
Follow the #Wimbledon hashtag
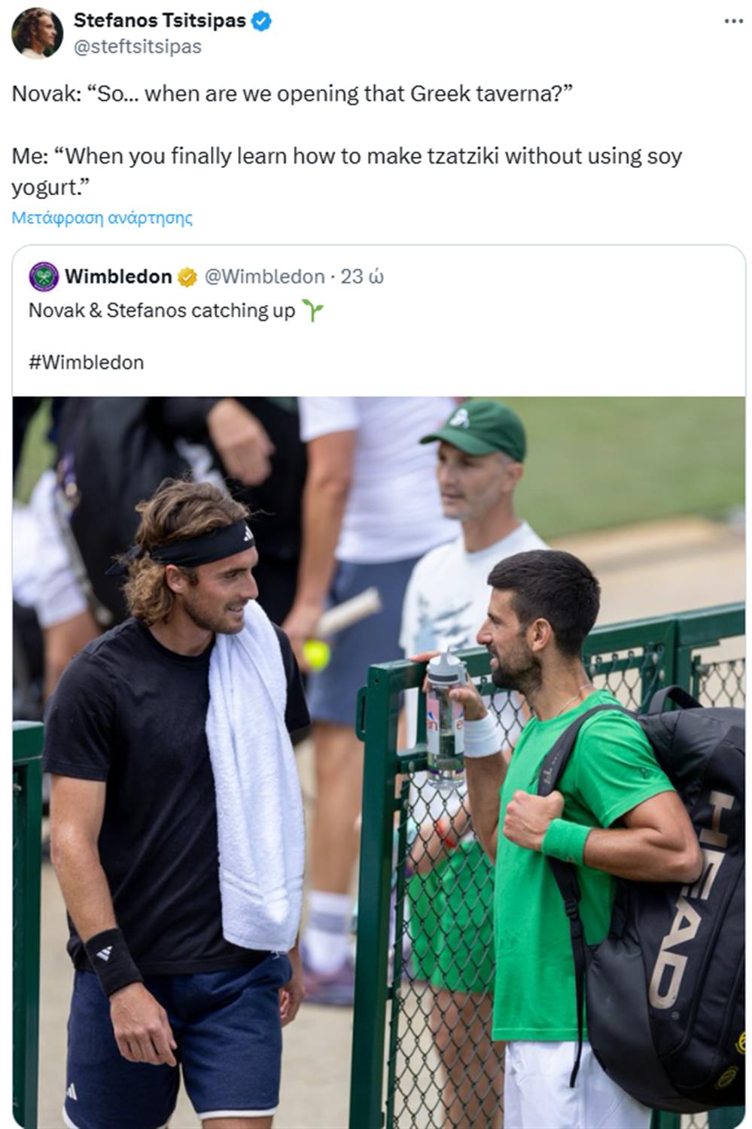pyautogui.click(x=86, y=362)
